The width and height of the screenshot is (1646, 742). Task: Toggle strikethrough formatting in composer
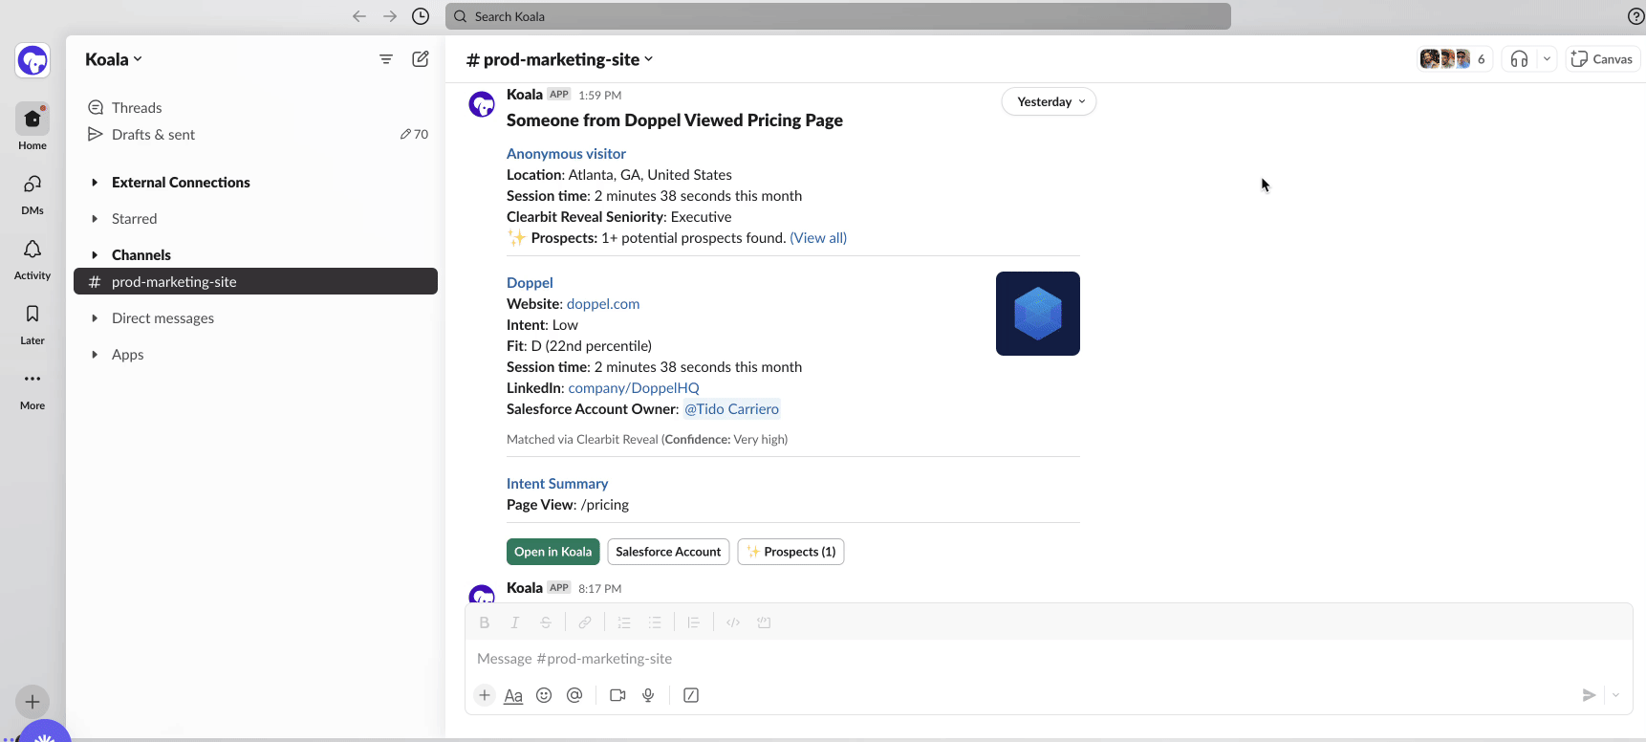[x=546, y=622]
